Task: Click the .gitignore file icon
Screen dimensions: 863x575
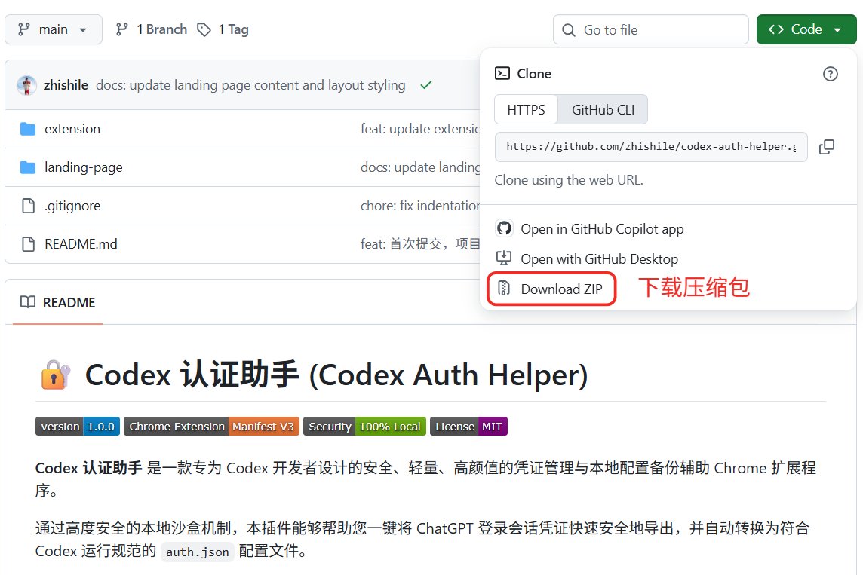Action: click(27, 206)
